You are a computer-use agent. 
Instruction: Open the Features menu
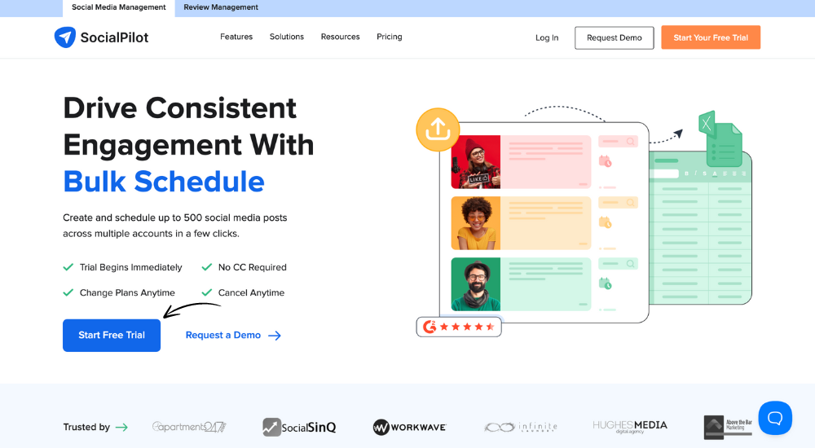click(236, 37)
